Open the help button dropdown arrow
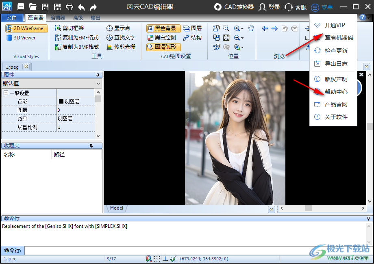Image resolution: width=374 pixels, height=264 pixels. tap(369, 17)
